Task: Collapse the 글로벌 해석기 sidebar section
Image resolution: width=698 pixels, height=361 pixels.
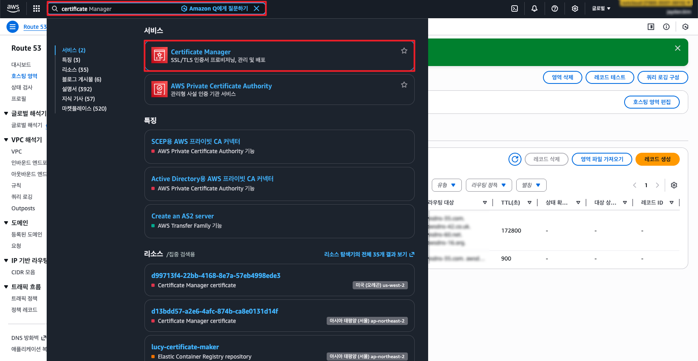Action: [x=6, y=113]
